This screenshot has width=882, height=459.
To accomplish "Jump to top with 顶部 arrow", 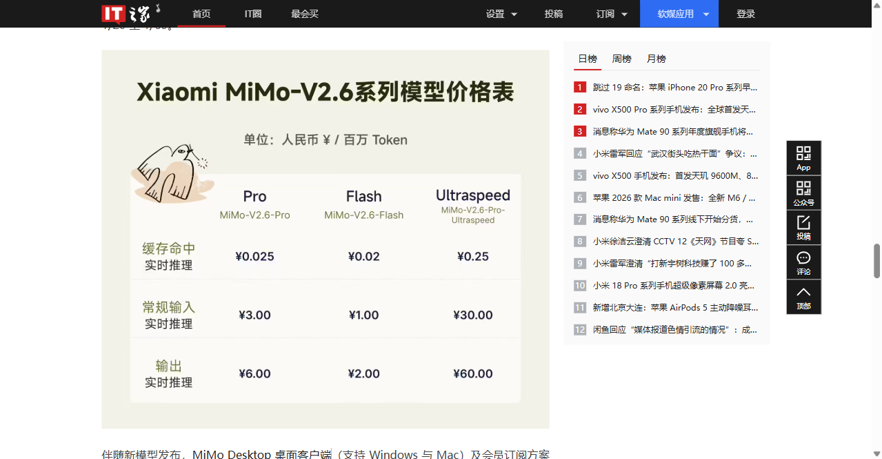I will (803, 297).
